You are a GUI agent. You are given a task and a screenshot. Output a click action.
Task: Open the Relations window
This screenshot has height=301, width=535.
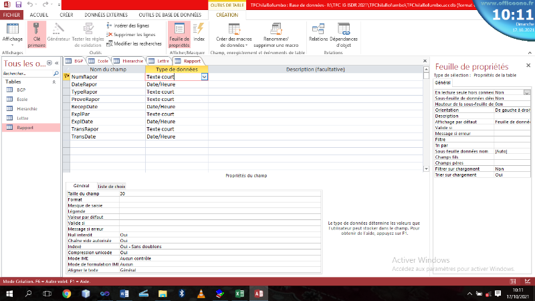(x=318, y=33)
